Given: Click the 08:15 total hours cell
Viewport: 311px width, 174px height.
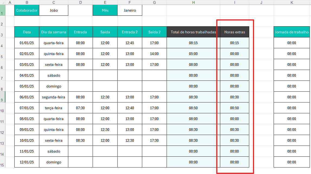Looking at the screenshot, I should click(193, 43).
